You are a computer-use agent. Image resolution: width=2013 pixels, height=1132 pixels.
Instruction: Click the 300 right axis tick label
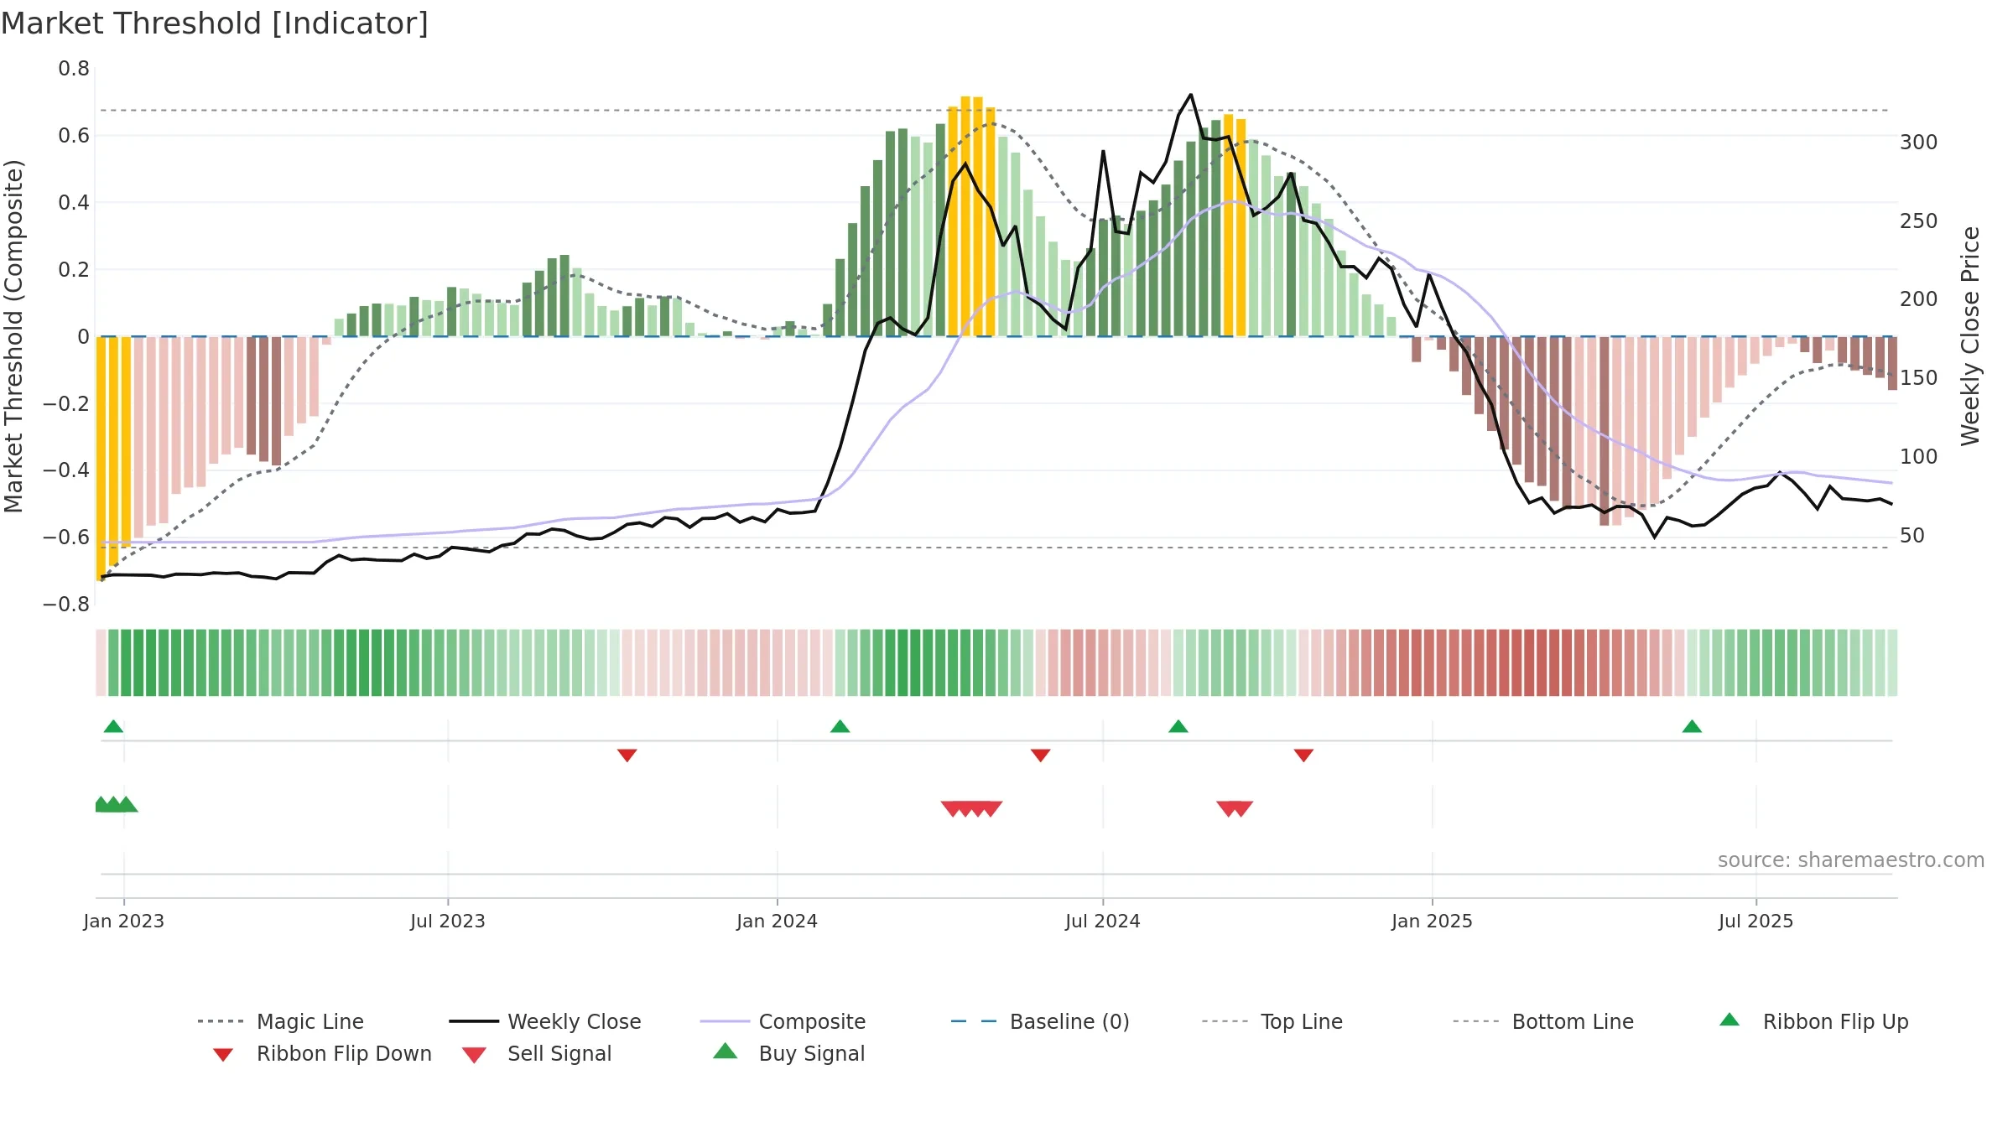pyautogui.click(x=1919, y=143)
